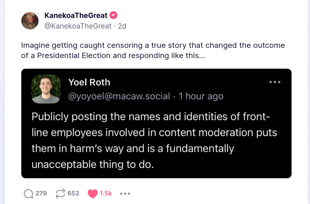Toggle the pink heart like icon
This screenshot has height=204, width=310.
point(93,193)
